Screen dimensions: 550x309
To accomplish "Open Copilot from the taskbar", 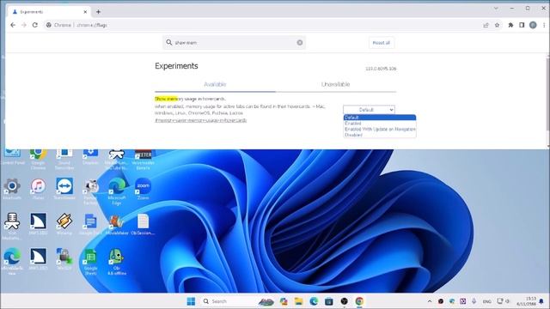I will click(x=284, y=301).
